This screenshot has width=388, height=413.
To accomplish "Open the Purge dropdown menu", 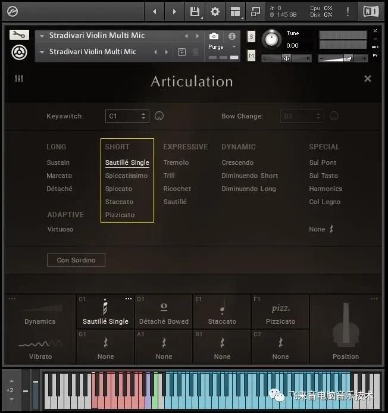I will 222,46.
